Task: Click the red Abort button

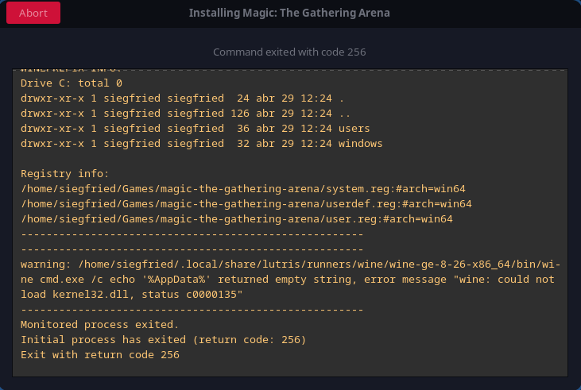Action: click(33, 13)
